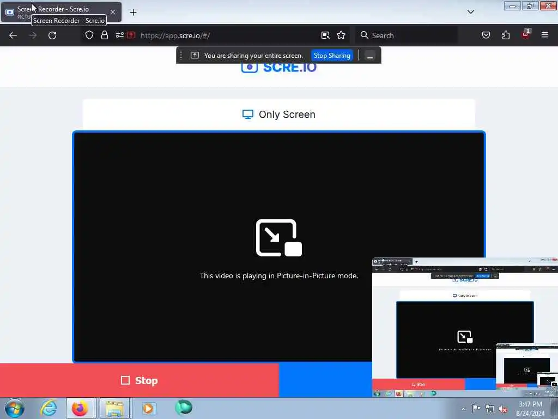Go back using the browser back arrow
558x419 pixels.
tap(13, 35)
